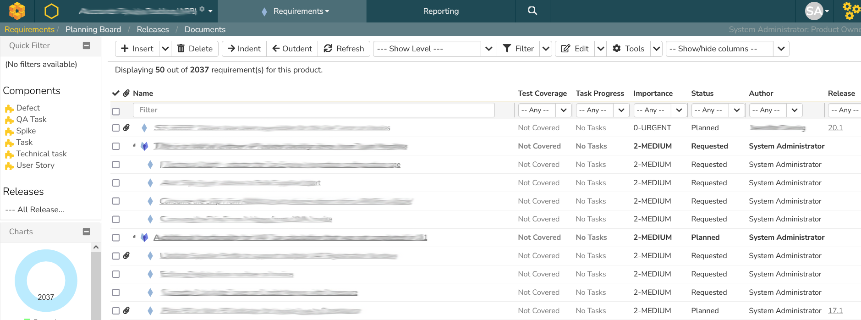Image resolution: width=861 pixels, height=320 pixels.
Task: Check the 0-URGENT requirement row checkbox
Action: [116, 128]
